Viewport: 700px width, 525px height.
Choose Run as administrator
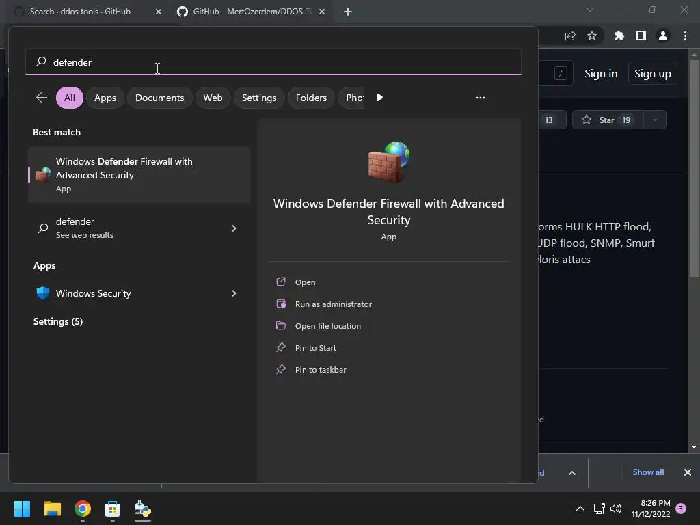coord(333,304)
